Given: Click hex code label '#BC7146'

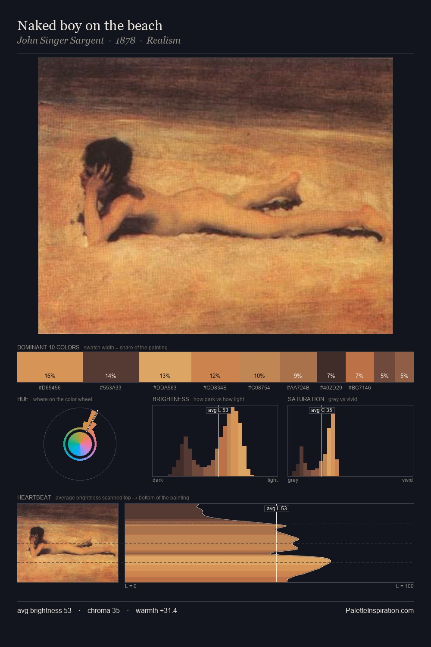Looking at the screenshot, I should pos(359,387).
